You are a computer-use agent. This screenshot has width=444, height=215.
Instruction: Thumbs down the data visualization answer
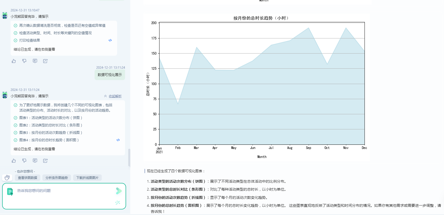pyautogui.click(x=24, y=161)
